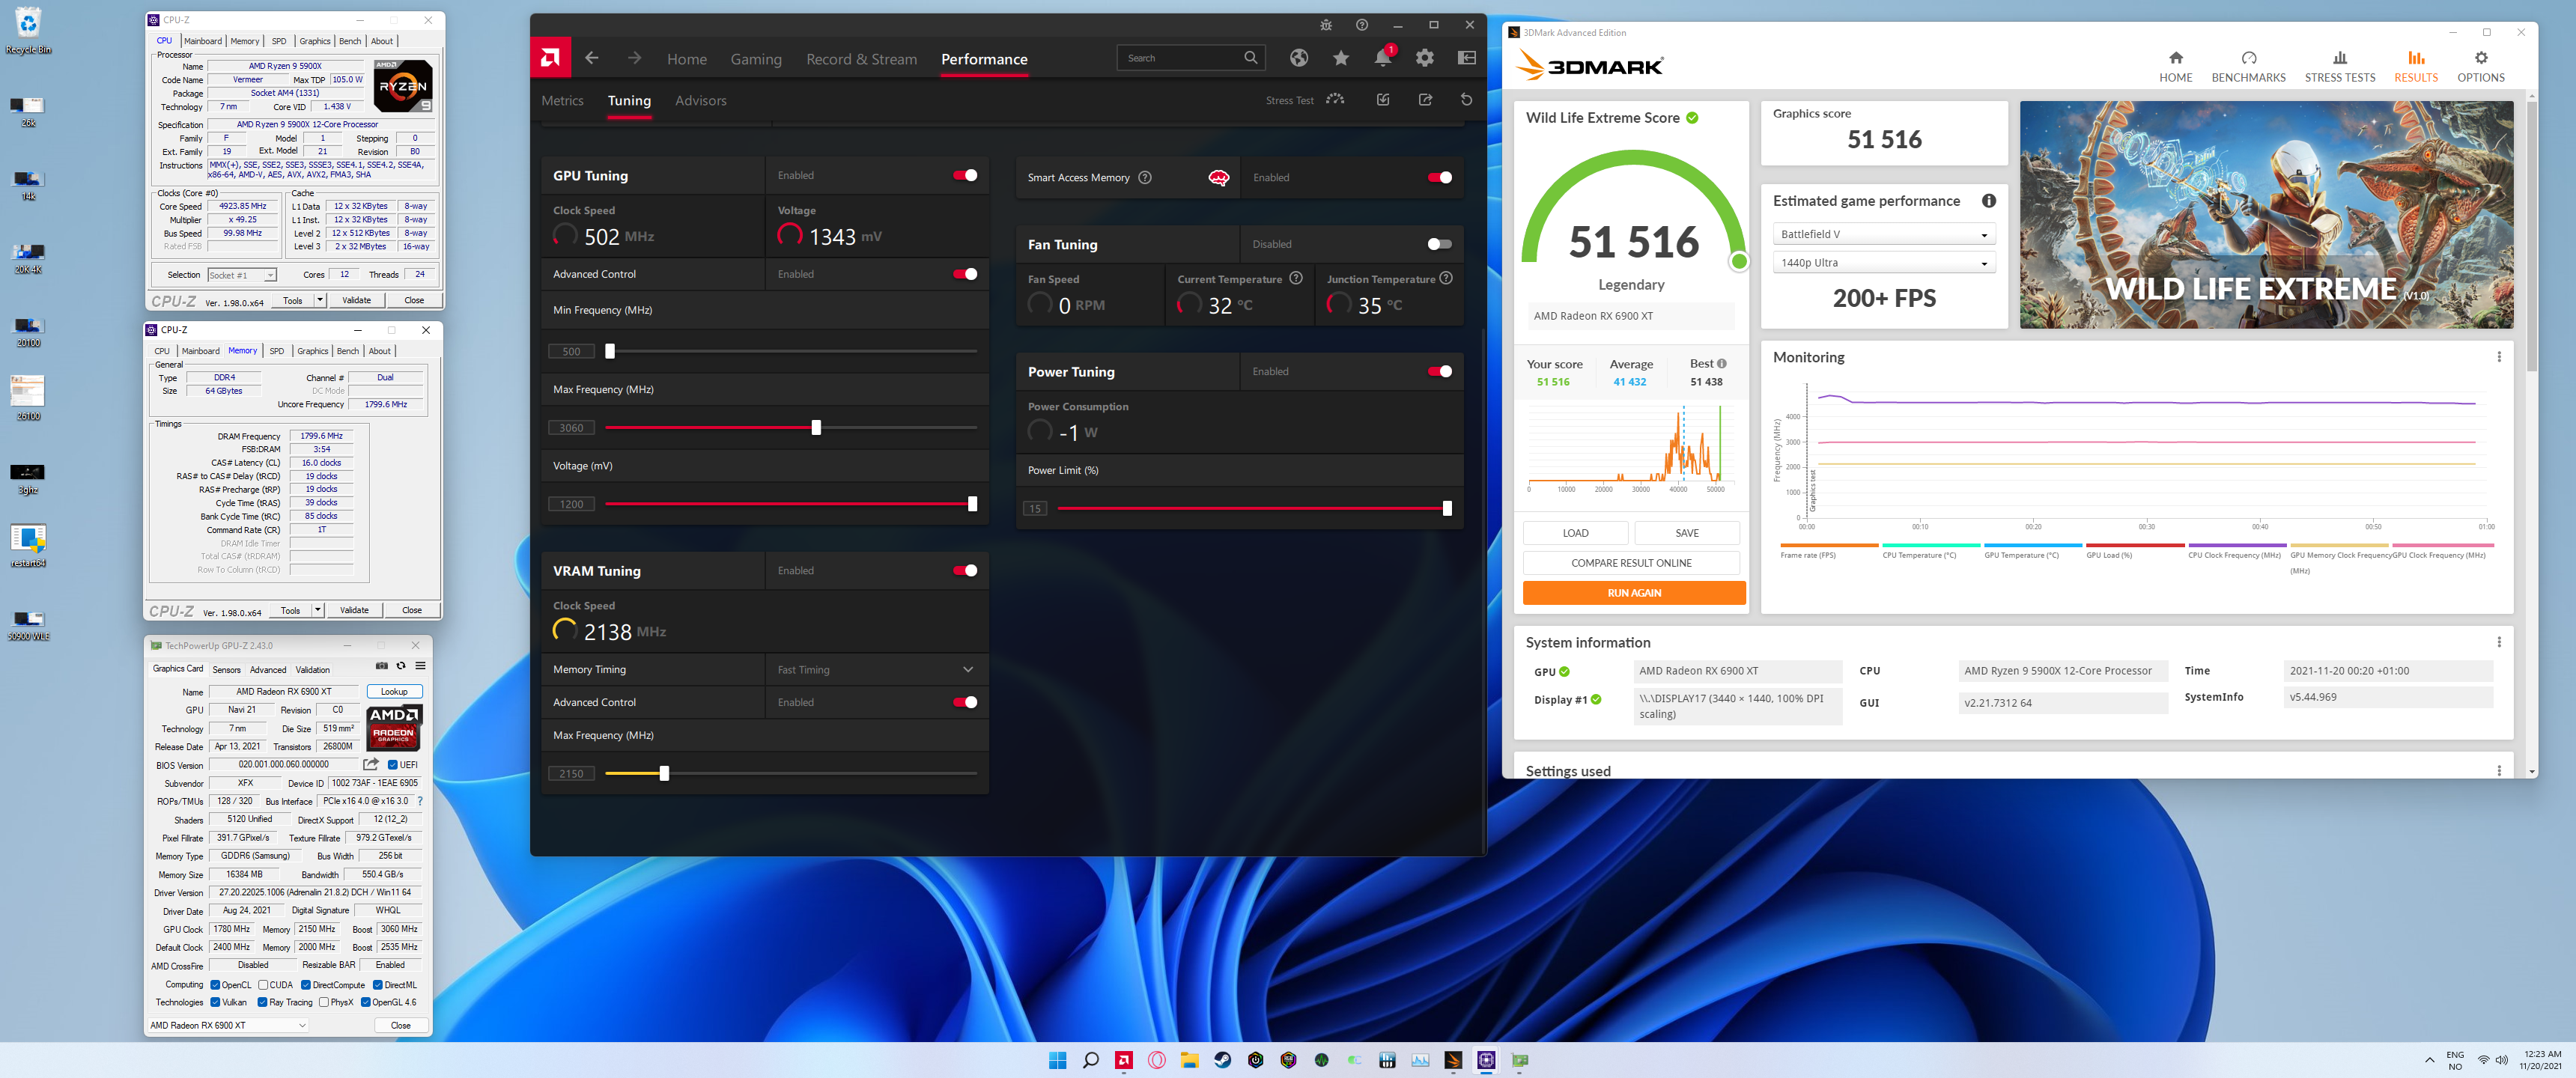The image size is (2576, 1078).
Task: Open the Metrics sub-tab
Action: [x=562, y=100]
